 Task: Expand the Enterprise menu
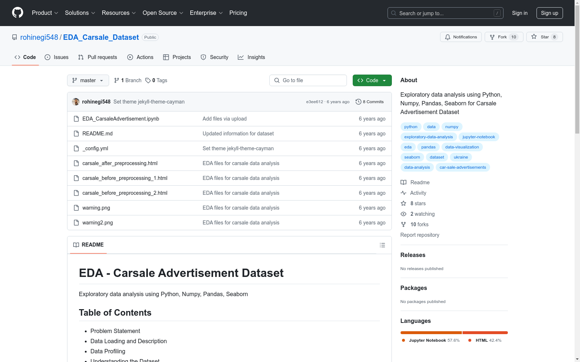point(206,13)
